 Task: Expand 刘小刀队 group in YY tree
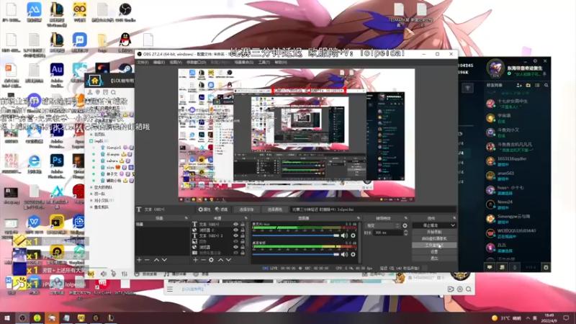tap(91, 201)
